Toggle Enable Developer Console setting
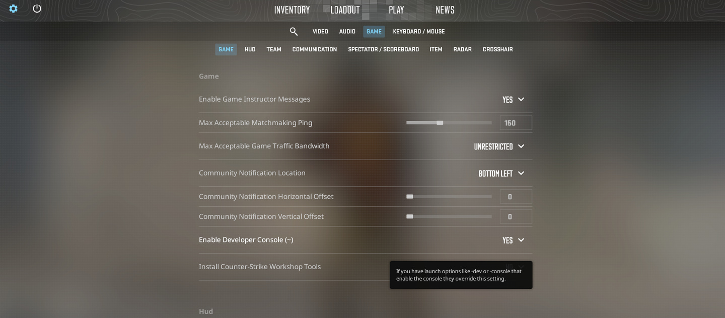Image resolution: width=725 pixels, height=318 pixels. (x=514, y=241)
